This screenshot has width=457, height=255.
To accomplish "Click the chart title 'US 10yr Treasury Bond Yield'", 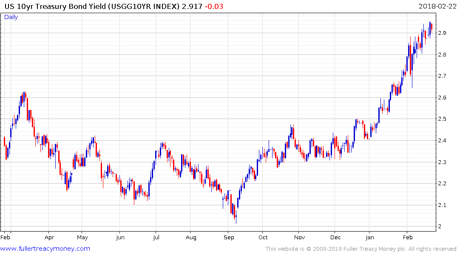I will (55, 6).
